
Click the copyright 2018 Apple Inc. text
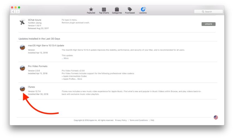(x=94, y=120)
